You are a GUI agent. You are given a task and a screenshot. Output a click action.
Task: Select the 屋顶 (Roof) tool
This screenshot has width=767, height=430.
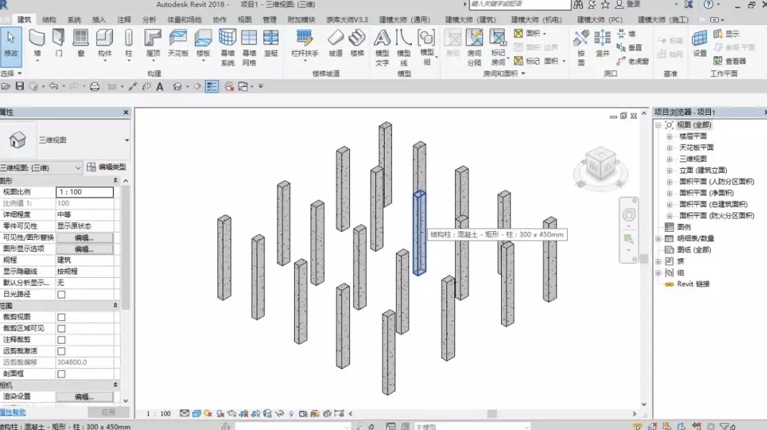153,44
